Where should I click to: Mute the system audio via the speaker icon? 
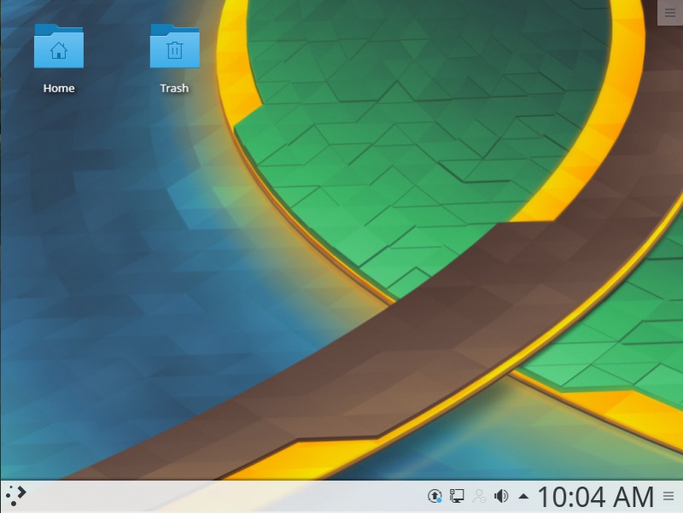[x=499, y=495]
